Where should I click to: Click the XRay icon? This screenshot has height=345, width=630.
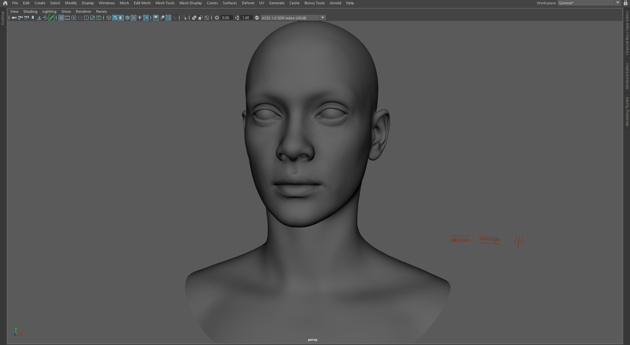coord(194,18)
